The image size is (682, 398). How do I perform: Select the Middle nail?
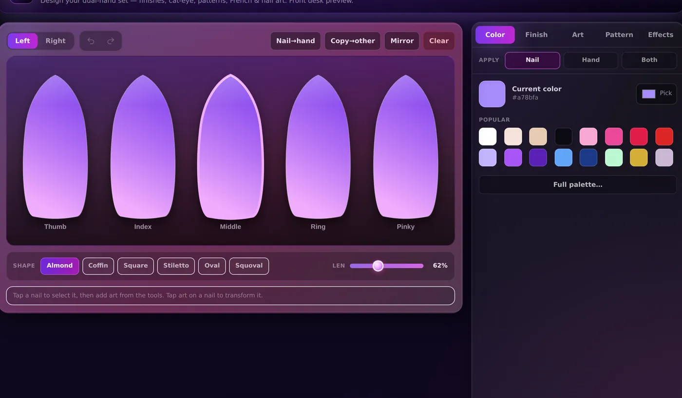(230, 147)
